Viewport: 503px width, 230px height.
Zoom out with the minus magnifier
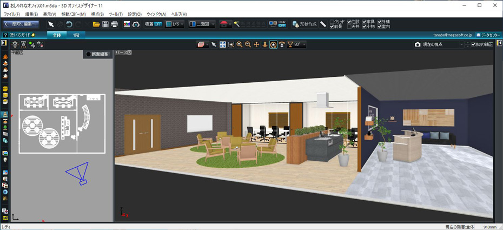[x=248, y=44]
